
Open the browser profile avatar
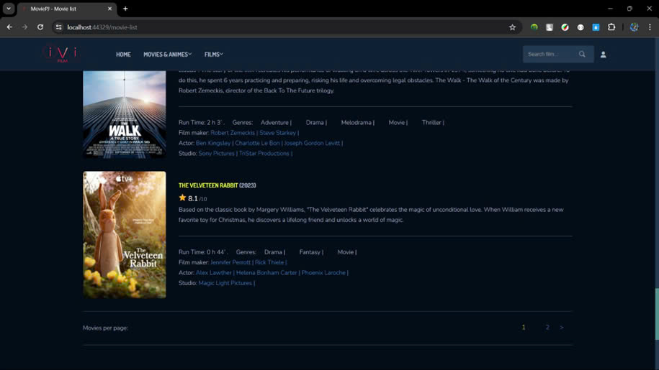pyautogui.click(x=635, y=27)
